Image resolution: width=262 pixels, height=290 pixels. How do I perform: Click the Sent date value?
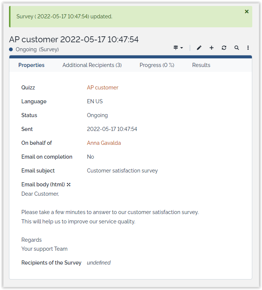point(112,129)
